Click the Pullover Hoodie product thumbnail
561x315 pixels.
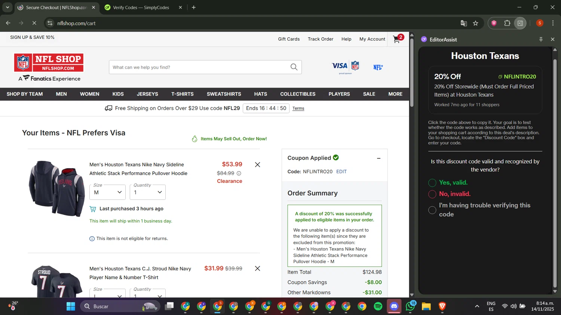click(57, 188)
